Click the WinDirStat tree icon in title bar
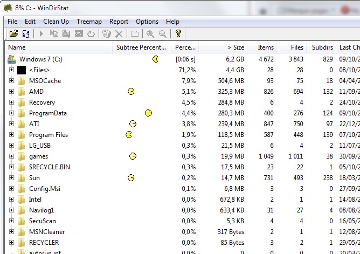Image resolution: width=360 pixels, height=254 pixels. pos(8,8)
